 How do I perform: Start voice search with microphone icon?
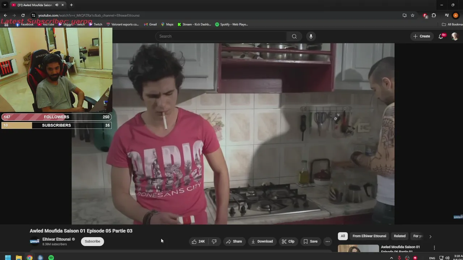tap(311, 36)
